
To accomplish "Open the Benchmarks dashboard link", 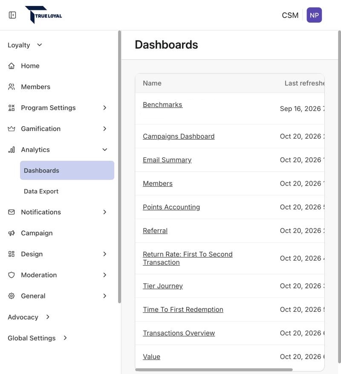I will point(163,105).
